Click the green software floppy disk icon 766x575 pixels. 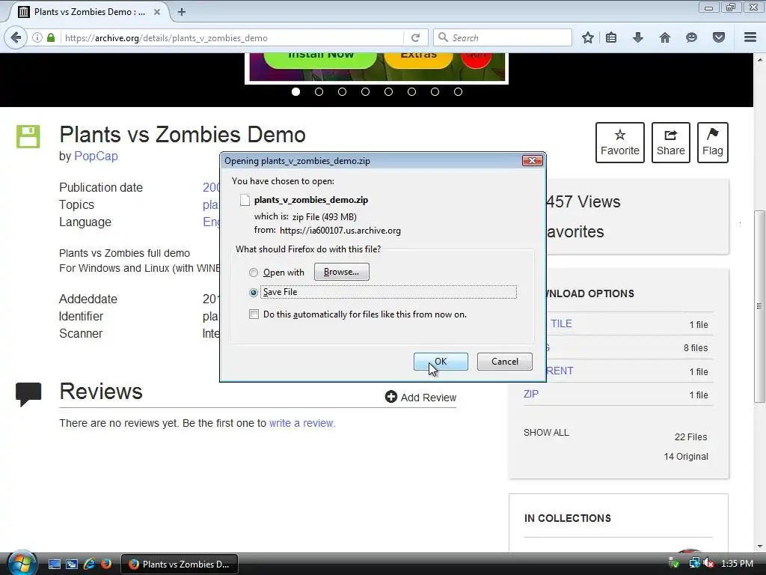point(28,136)
